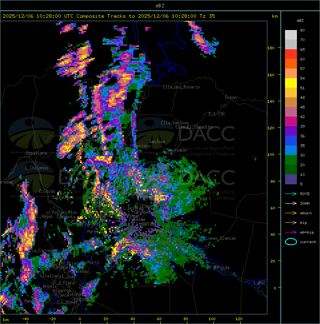The width and height of the screenshot is (320, 324).
Task: Click the Tz 35 header value
Action: [207, 16]
